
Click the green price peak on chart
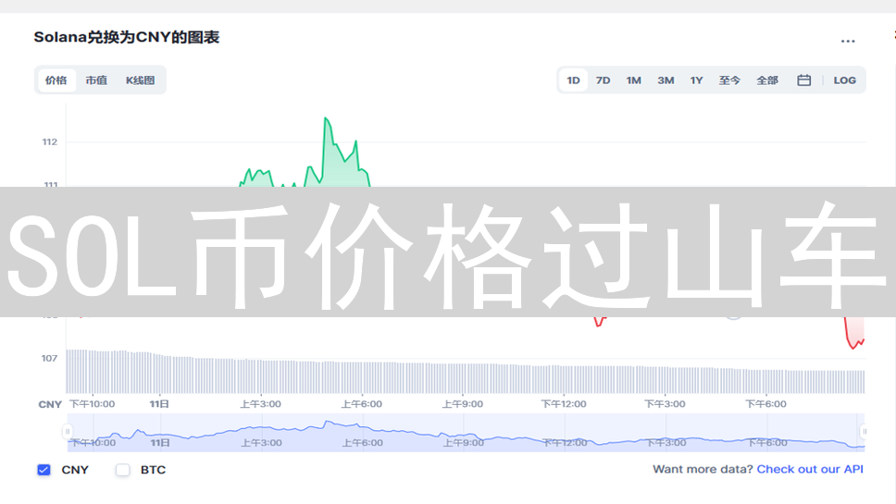point(325,118)
